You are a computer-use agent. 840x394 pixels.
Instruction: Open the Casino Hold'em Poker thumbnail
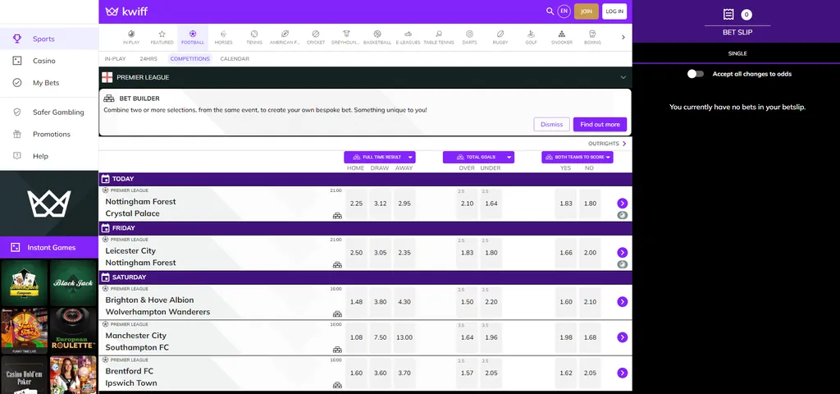pyautogui.click(x=24, y=374)
